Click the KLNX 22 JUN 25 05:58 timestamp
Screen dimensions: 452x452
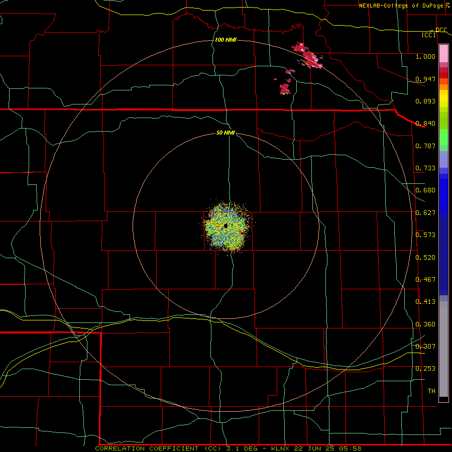[x=316, y=448]
